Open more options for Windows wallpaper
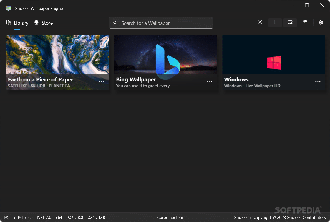The width and height of the screenshot is (330, 222). 318,82
